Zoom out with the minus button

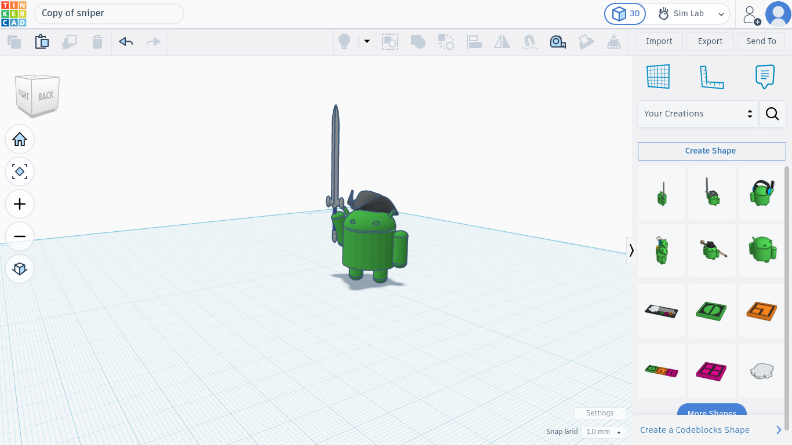(20, 236)
